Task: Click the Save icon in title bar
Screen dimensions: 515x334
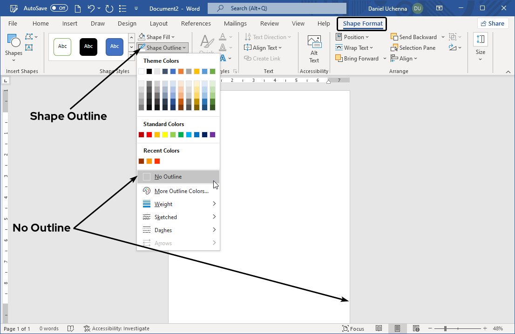Action: pos(76,8)
